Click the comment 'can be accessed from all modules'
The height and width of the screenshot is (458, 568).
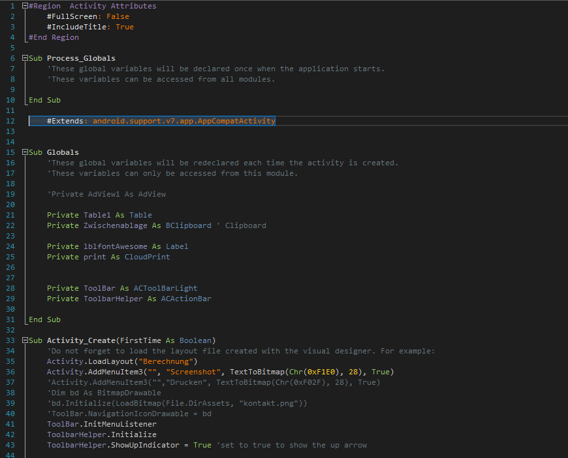tap(161, 80)
